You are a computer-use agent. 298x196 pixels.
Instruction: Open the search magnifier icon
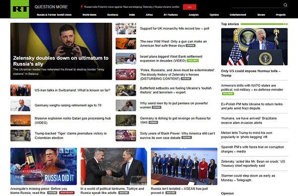(285, 5)
